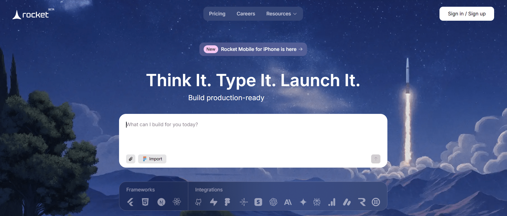Expand the Resources dropdown menu
This screenshot has width=507, height=216.
click(281, 14)
